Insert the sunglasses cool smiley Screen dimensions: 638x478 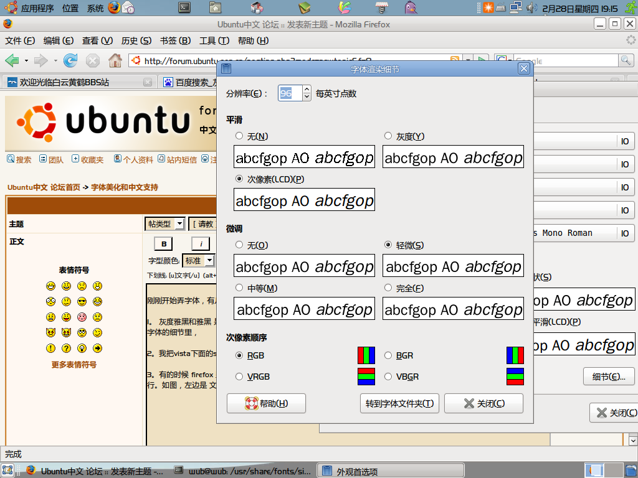tap(82, 302)
